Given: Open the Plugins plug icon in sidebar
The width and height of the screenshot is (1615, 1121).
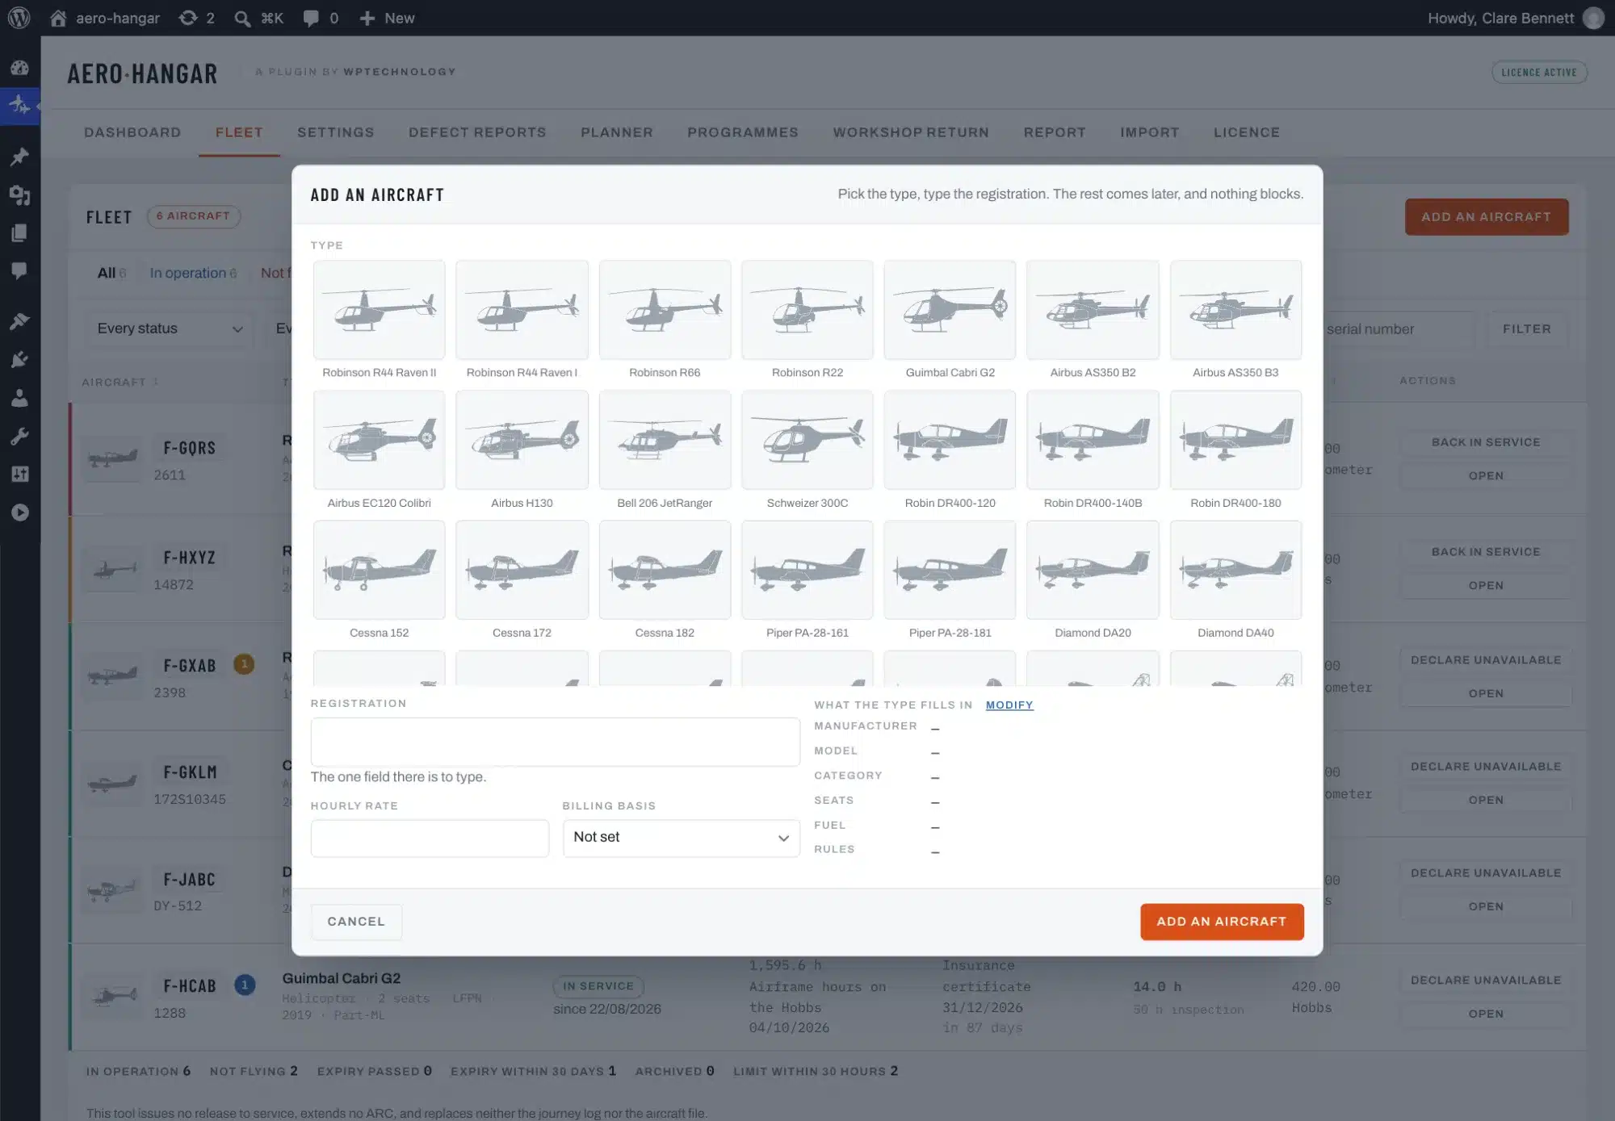Looking at the screenshot, I should [x=19, y=360].
